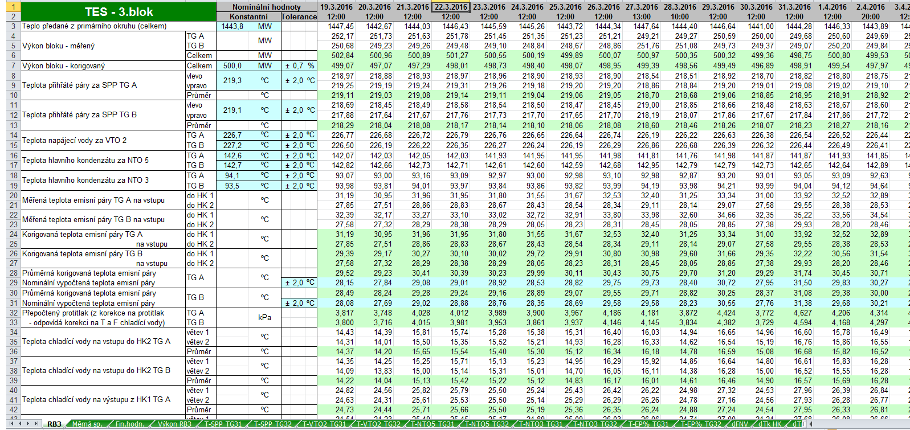Click the 'Konstantní' column header cell
The image size is (910, 430).
click(x=248, y=17)
